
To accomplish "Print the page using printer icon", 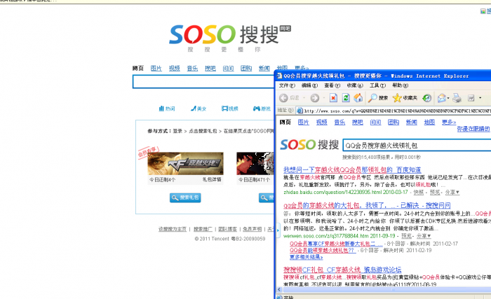I will [x=457, y=98].
